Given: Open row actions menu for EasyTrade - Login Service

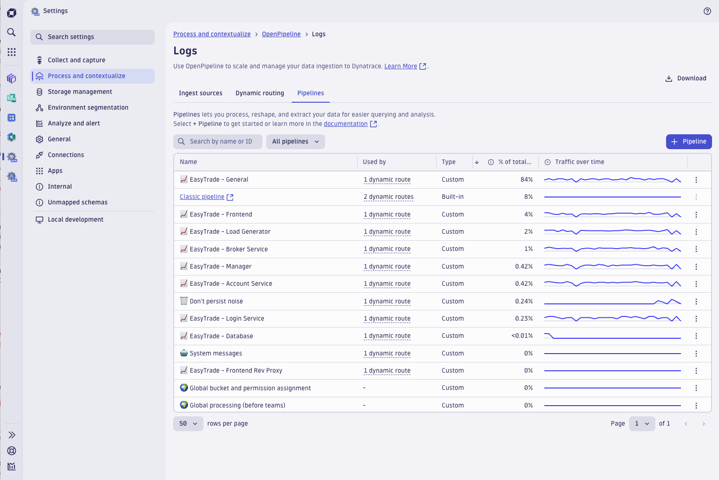Looking at the screenshot, I should click(x=696, y=319).
